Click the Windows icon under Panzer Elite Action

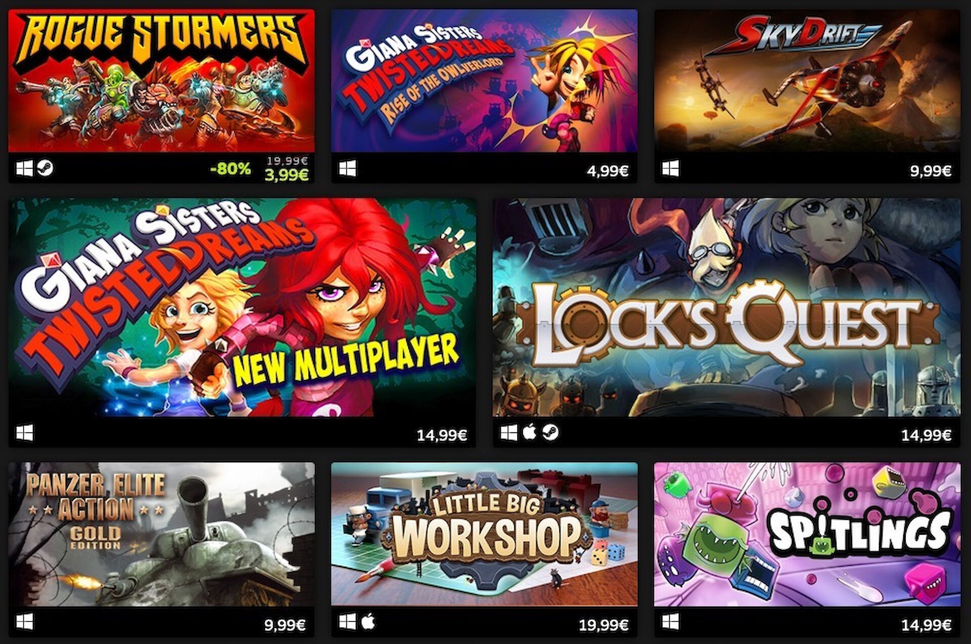pos(24,622)
